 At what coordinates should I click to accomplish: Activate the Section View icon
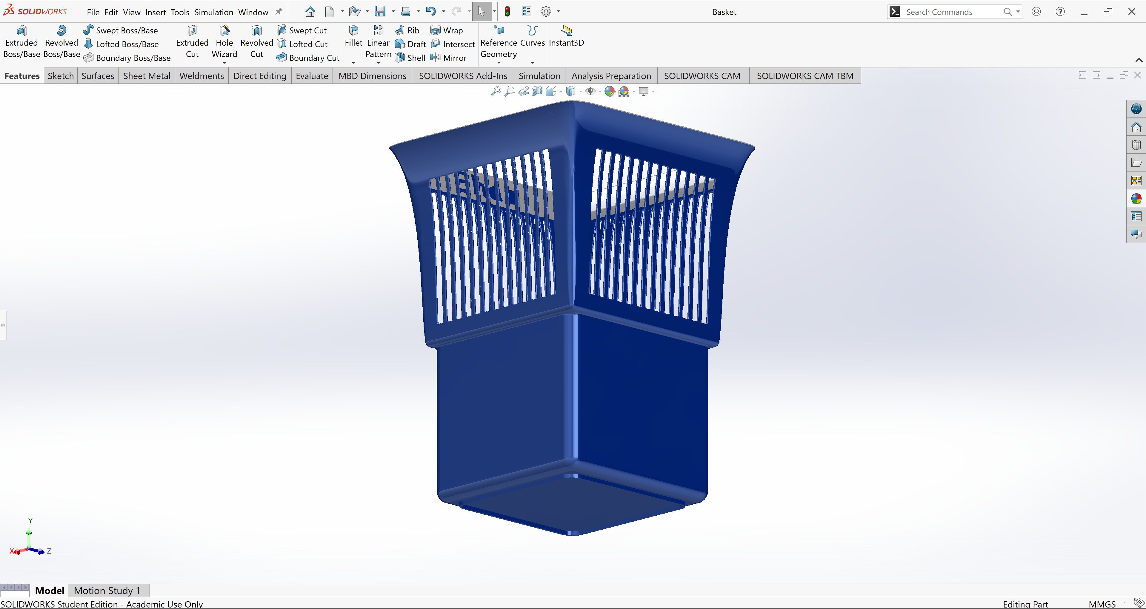point(537,91)
